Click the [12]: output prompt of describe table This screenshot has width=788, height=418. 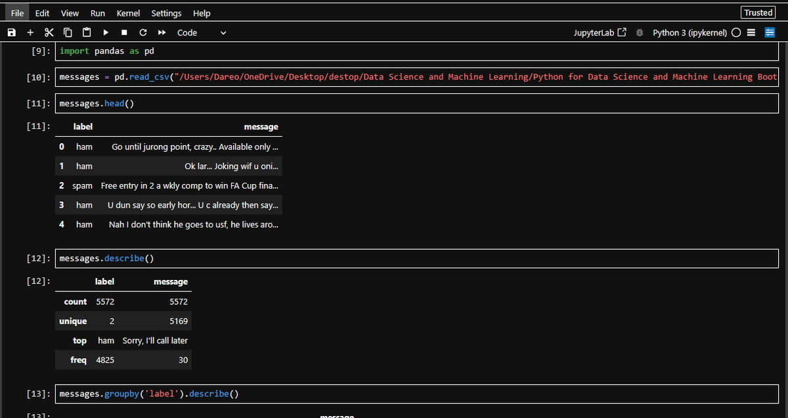(39, 281)
